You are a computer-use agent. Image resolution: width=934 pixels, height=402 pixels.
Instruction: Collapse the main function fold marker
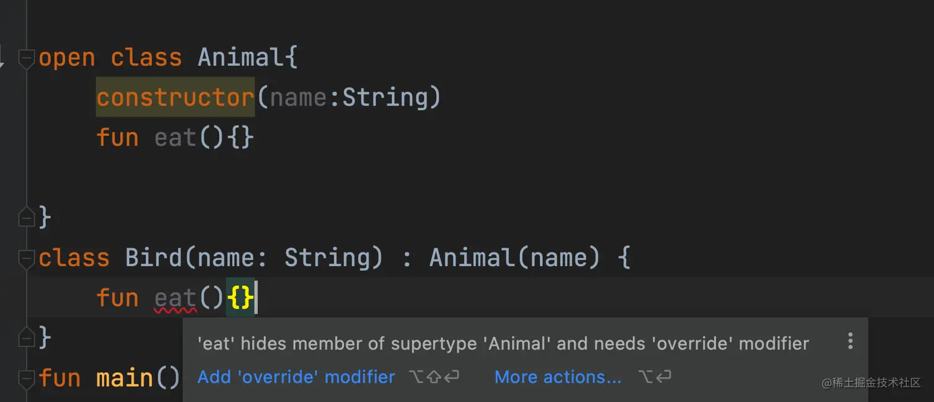(26, 377)
